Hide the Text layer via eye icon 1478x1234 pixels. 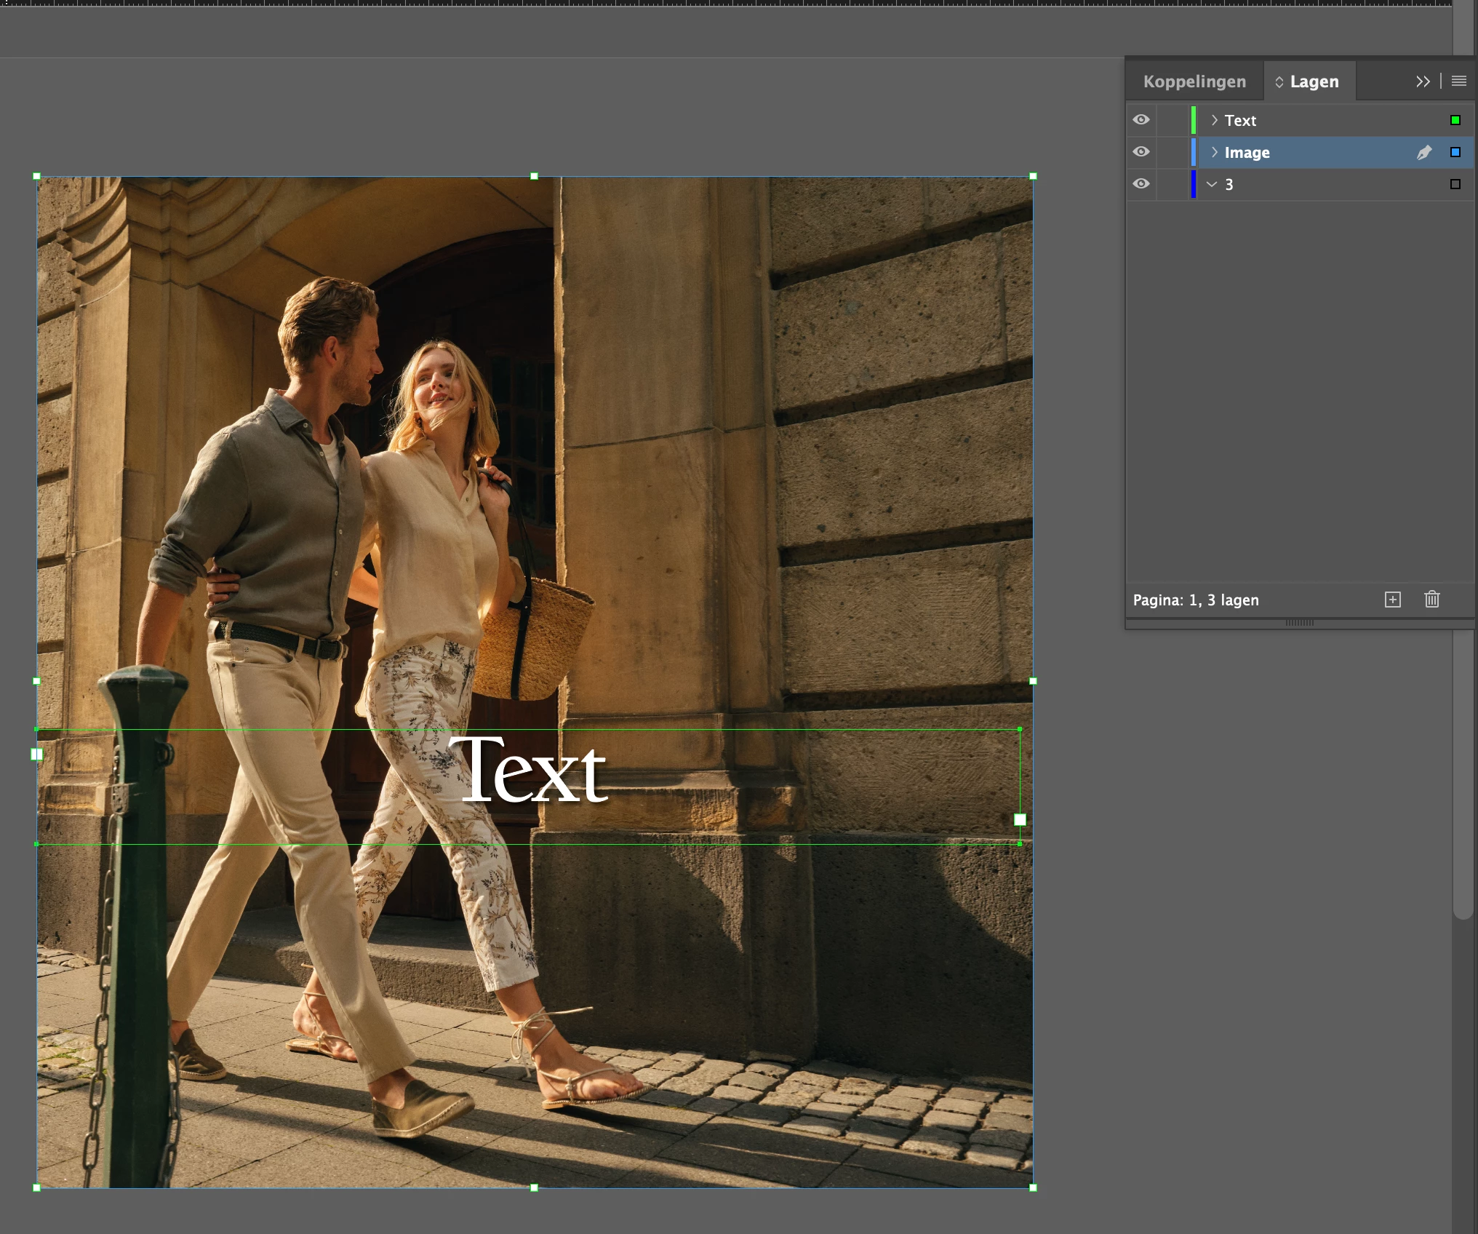1141,120
